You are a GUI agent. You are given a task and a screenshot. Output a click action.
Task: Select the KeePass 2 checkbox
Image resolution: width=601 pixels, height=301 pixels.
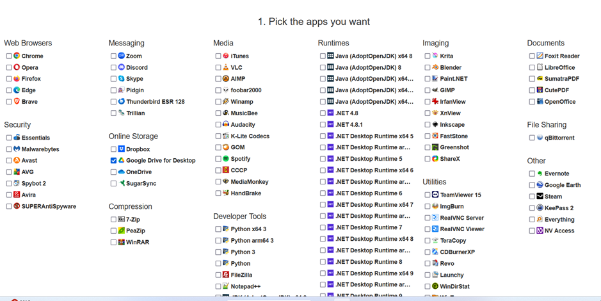[x=532, y=208]
